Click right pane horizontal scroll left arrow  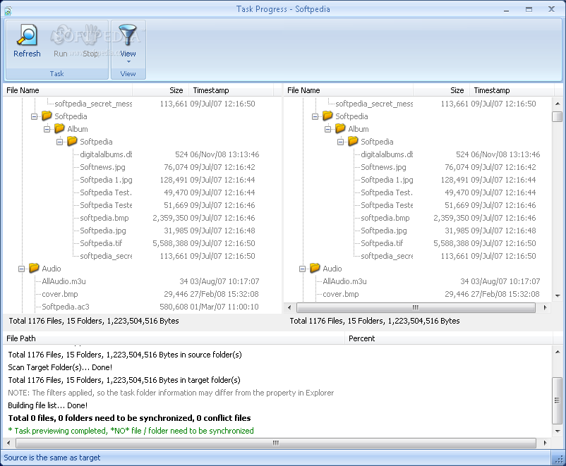click(x=289, y=307)
